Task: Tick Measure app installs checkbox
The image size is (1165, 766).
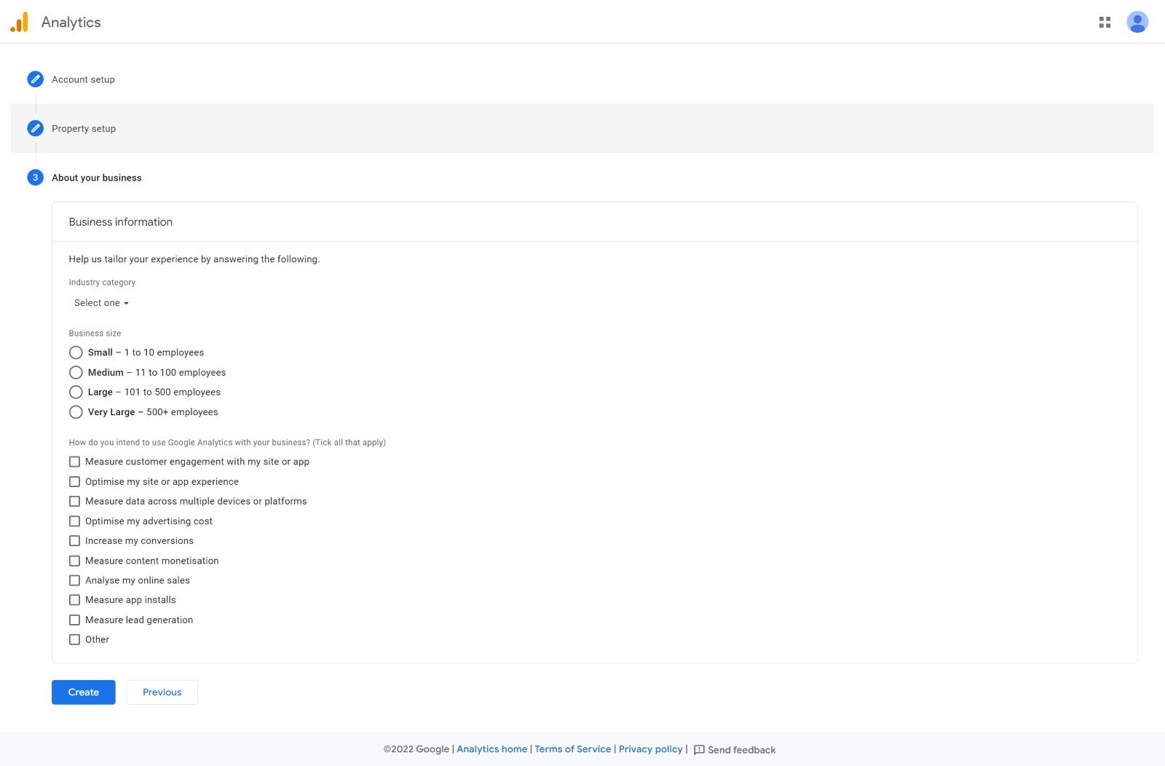Action: click(x=74, y=600)
